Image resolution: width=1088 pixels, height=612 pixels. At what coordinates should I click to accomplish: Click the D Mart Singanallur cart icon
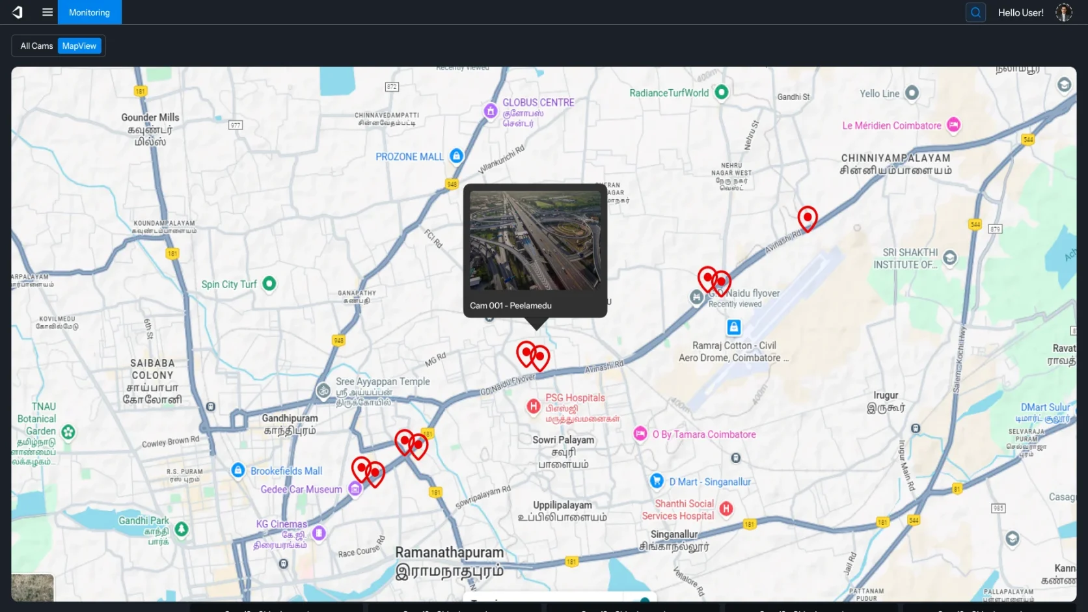click(x=657, y=481)
